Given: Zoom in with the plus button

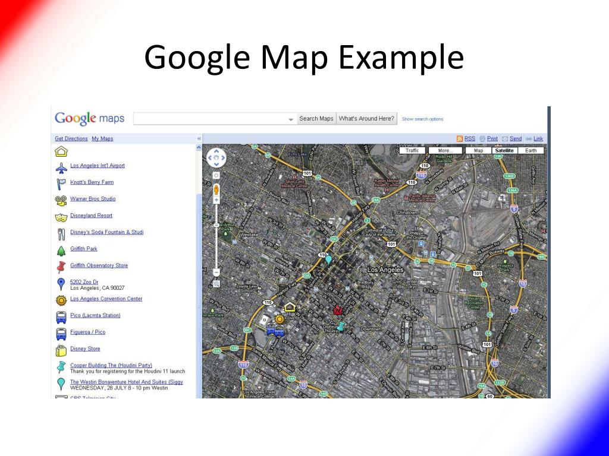Looking at the screenshot, I should [216, 200].
